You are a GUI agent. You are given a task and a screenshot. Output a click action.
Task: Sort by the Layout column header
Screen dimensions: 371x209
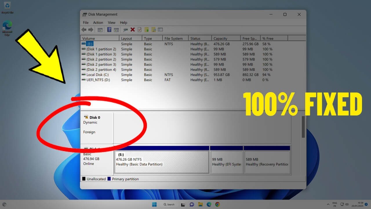(131, 38)
